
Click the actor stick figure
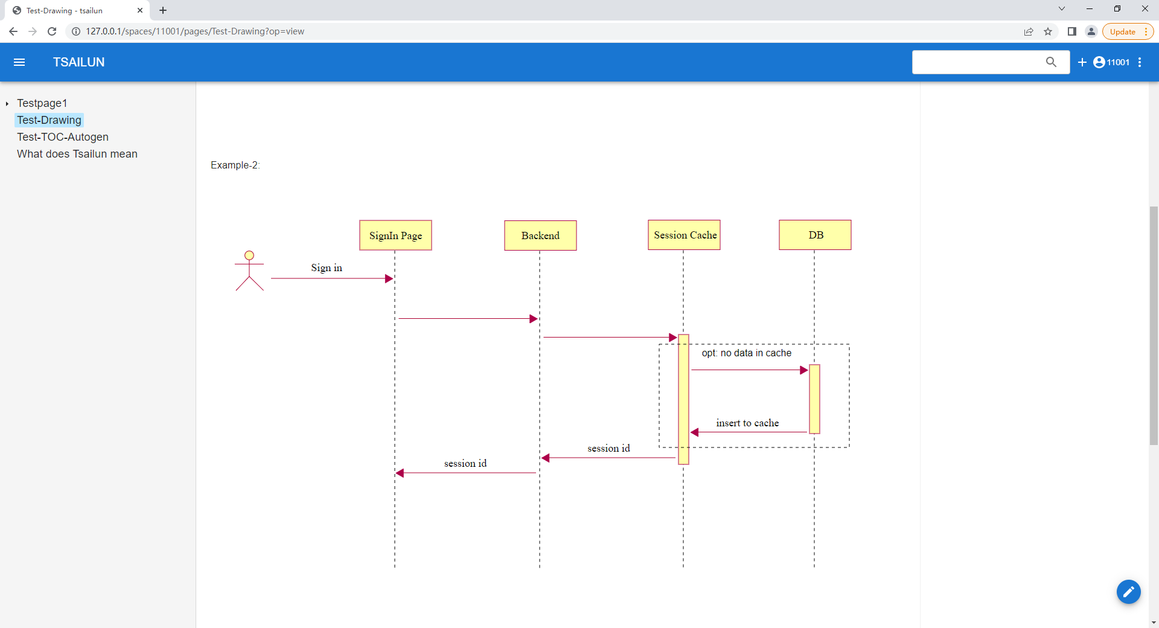[249, 271]
